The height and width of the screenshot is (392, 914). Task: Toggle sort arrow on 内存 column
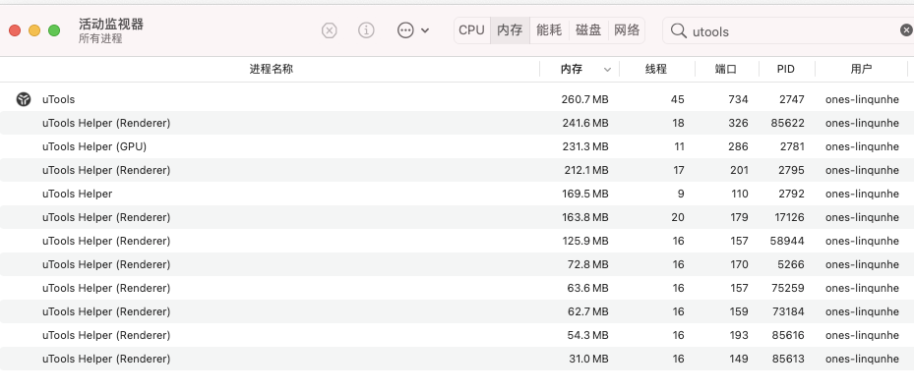pos(607,70)
